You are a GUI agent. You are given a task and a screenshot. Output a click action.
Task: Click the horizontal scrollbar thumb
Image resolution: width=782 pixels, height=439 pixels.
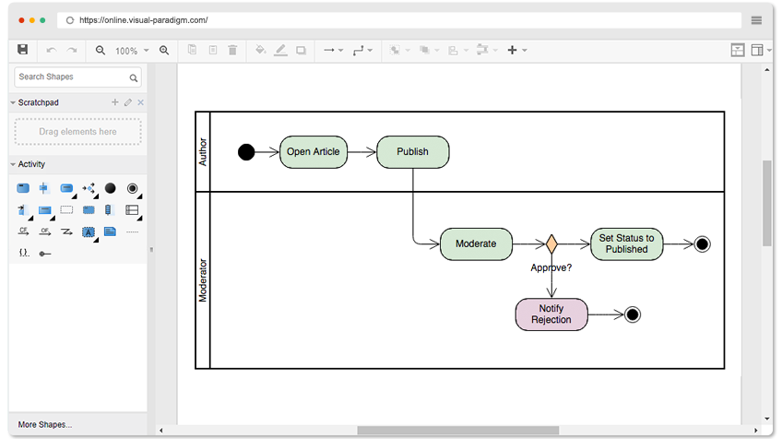coord(457,430)
